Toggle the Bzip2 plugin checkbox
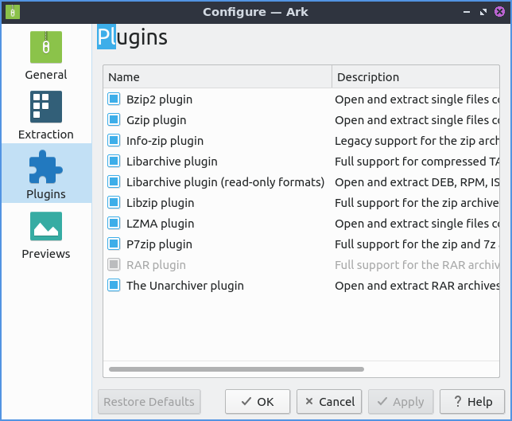 114,99
